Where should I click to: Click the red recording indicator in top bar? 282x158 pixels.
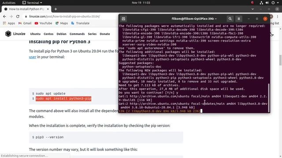coord(252,3)
